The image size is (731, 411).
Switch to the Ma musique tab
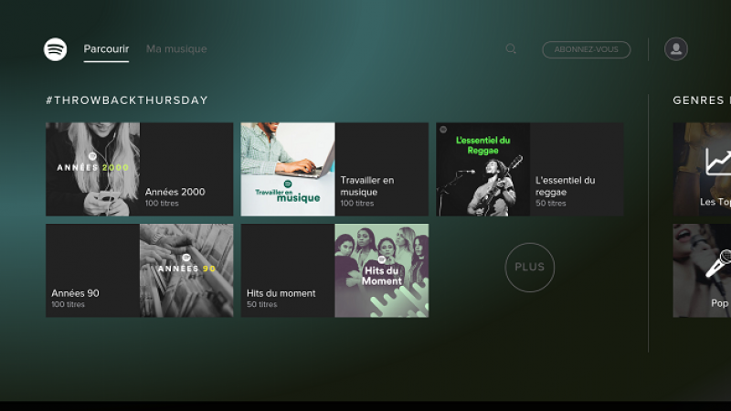point(176,49)
